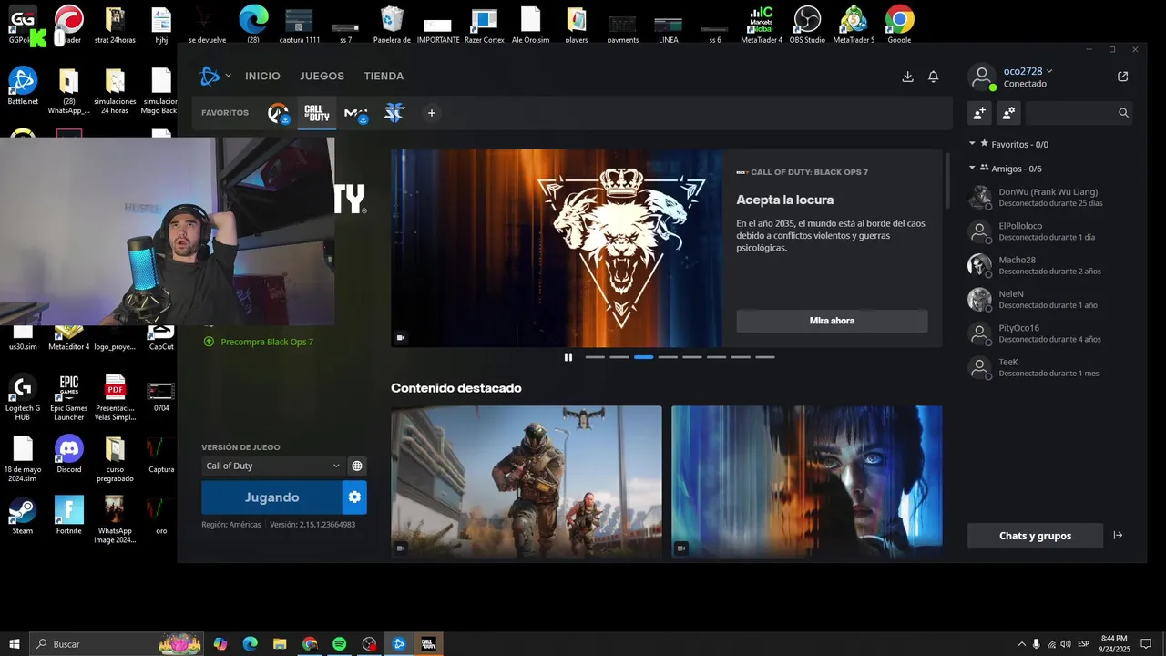Click the Jugando button
Viewport: 1166px width, 656px height.
pos(271,497)
